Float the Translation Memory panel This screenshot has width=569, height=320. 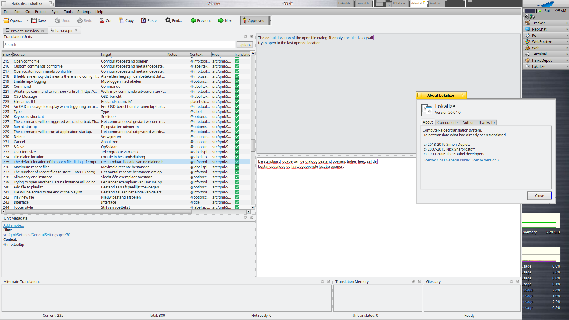[413, 281]
